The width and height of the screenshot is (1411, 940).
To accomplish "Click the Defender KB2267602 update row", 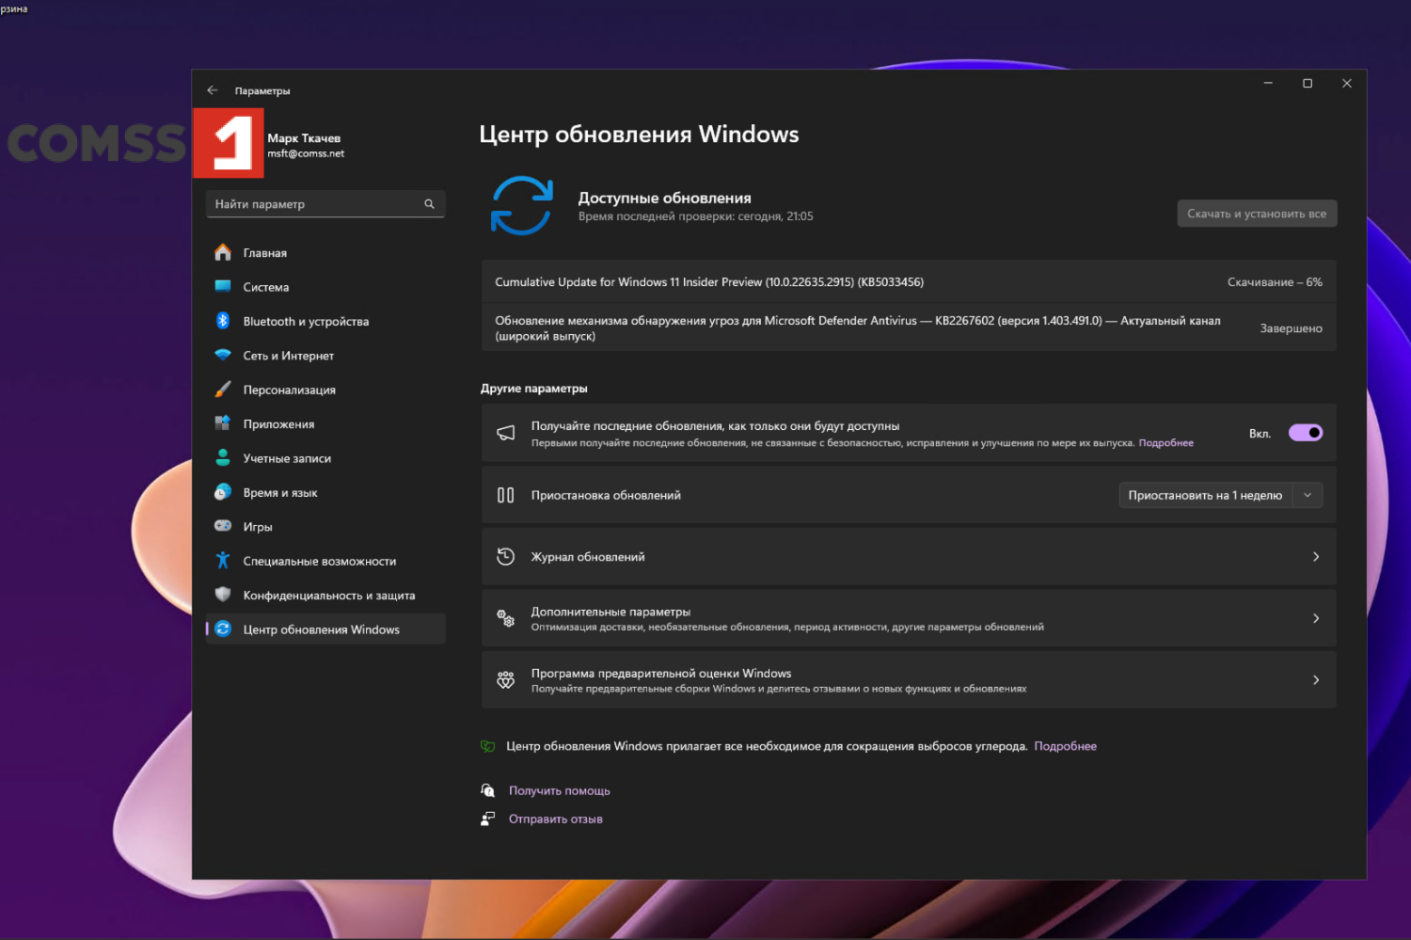I will click(909, 327).
